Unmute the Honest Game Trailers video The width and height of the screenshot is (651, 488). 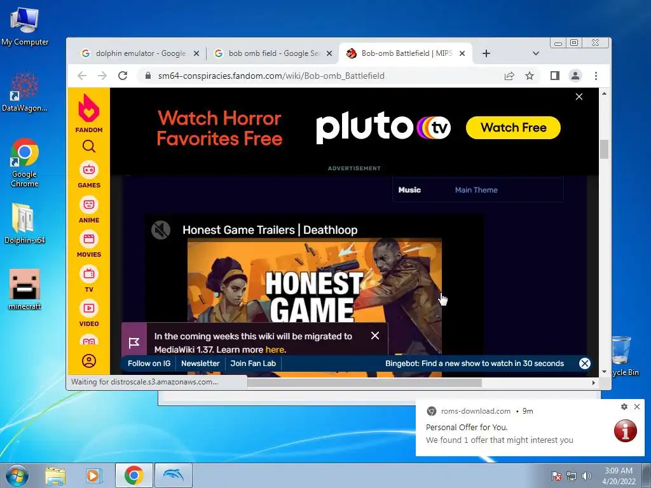[x=161, y=230]
